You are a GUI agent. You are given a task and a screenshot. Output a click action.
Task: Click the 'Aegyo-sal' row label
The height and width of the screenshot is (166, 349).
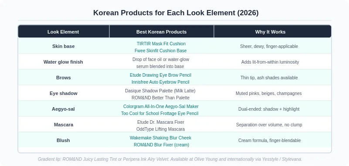pos(63,109)
